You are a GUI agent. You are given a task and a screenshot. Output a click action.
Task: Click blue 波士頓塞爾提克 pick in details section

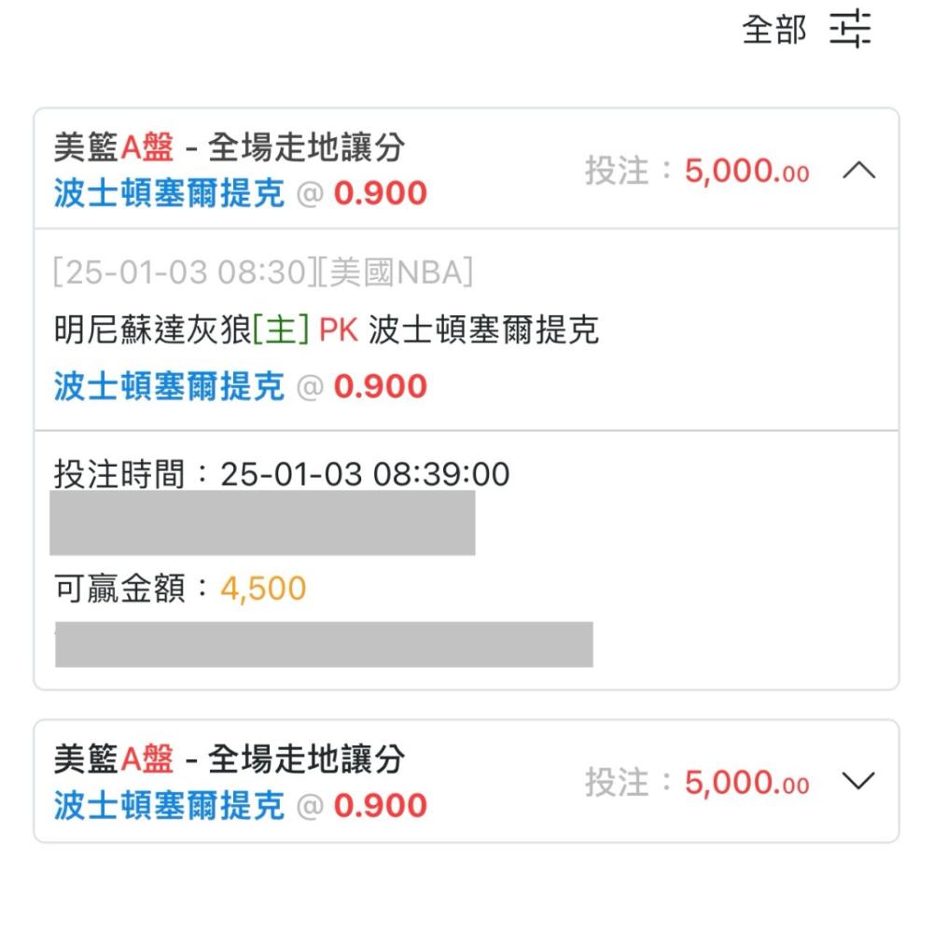click(169, 387)
